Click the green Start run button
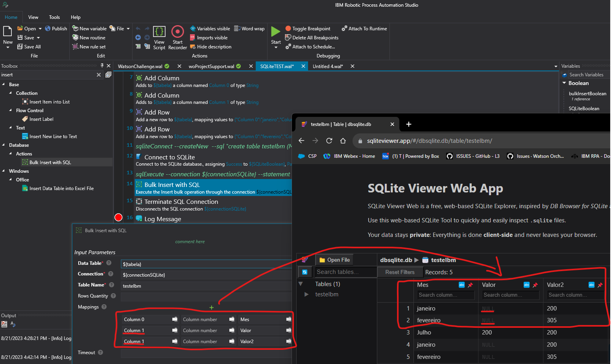Viewport: 611px width, 364px height. click(x=276, y=31)
